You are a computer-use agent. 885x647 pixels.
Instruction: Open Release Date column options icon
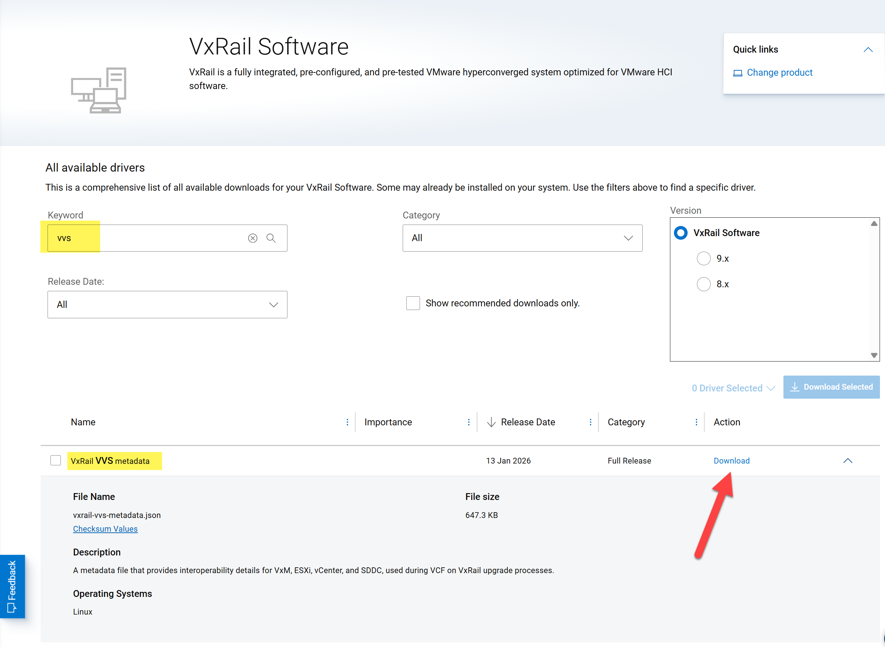click(590, 422)
